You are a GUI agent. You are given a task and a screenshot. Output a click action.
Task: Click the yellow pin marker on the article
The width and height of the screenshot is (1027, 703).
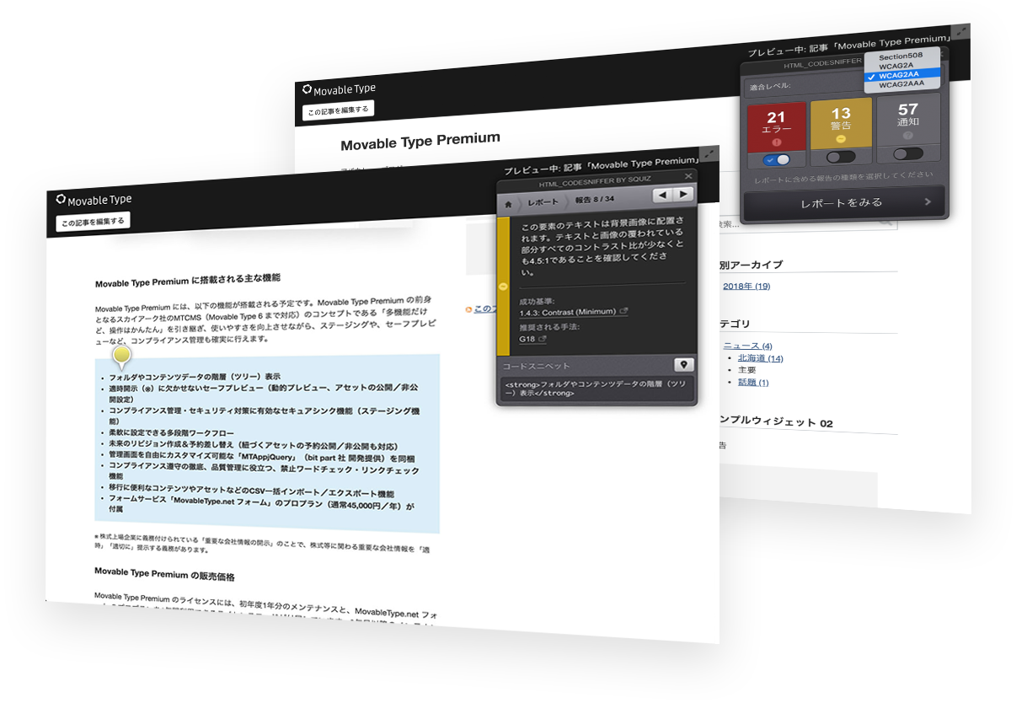tap(122, 357)
